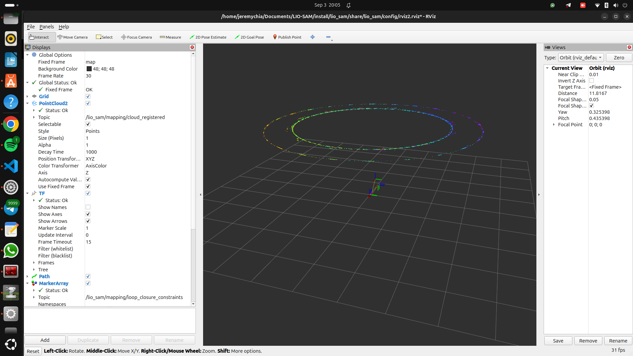Enable TF Show Names checkbox
Screen dimensions: 633x356
[x=88, y=207]
